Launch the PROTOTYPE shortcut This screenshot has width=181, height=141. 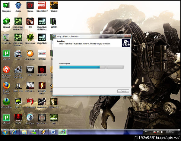click(x=42, y=71)
